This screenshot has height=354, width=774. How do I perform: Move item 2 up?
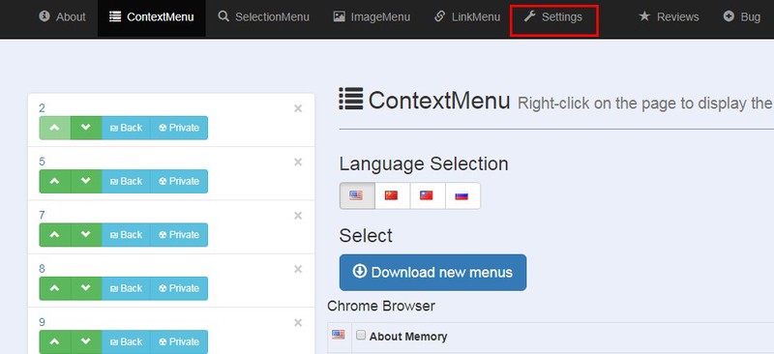pyautogui.click(x=55, y=128)
